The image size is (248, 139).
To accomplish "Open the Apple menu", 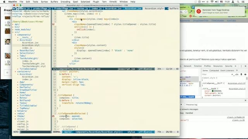I will tap(4, 2).
